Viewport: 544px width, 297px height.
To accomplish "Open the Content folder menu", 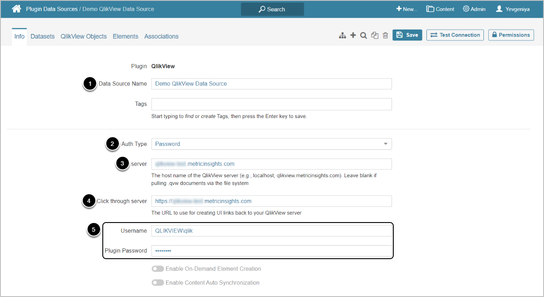I will click(440, 9).
